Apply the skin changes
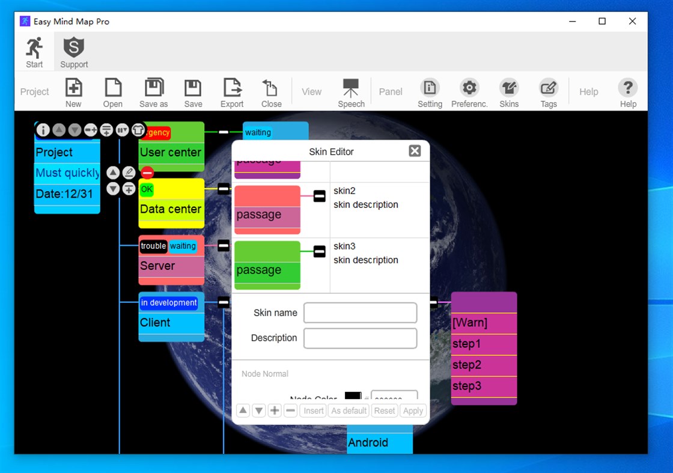The height and width of the screenshot is (473, 673). (413, 410)
